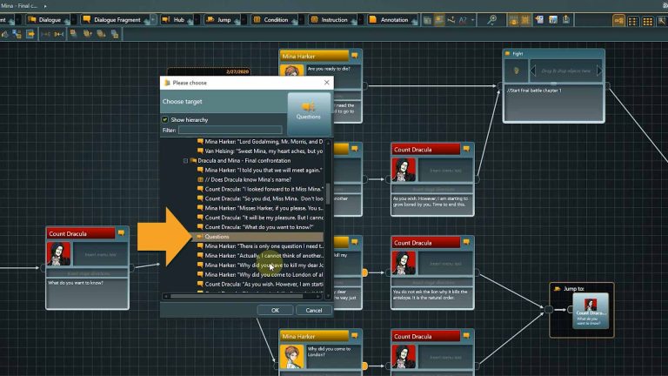
Task: Toggle the snap-to-grid icon
Action: [x=513, y=20]
